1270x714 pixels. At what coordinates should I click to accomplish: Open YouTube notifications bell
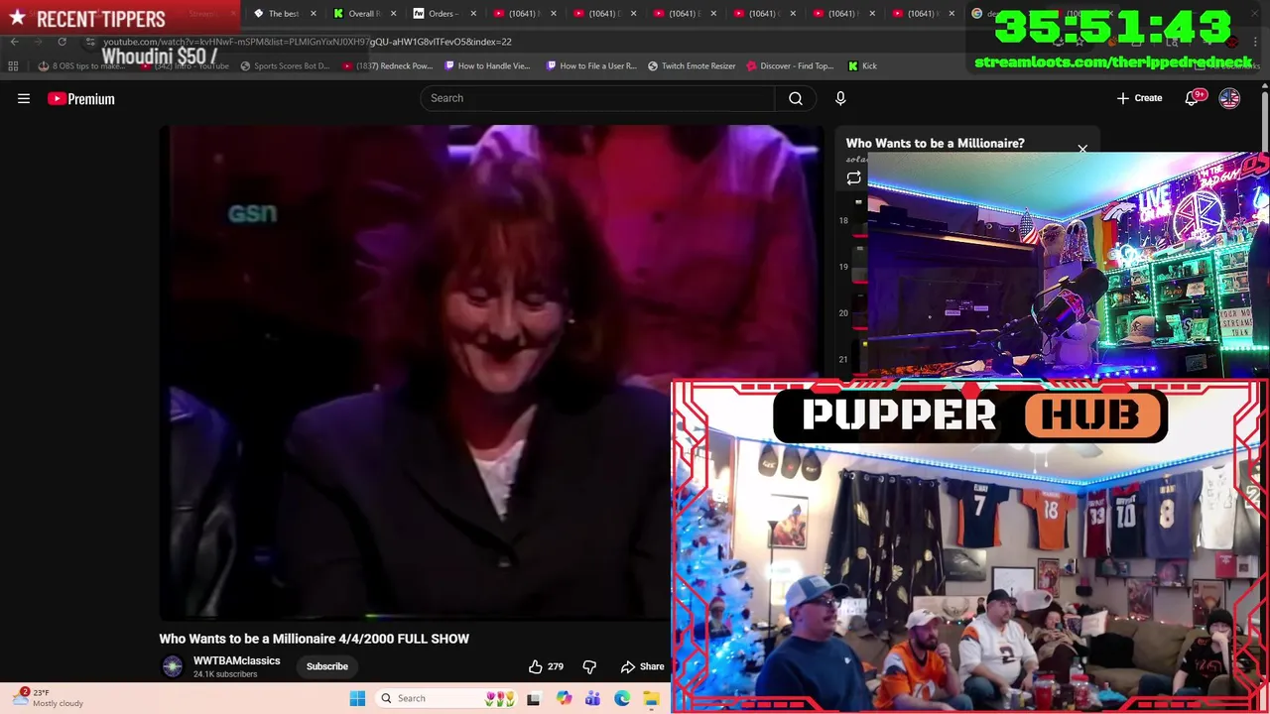pos(1193,98)
